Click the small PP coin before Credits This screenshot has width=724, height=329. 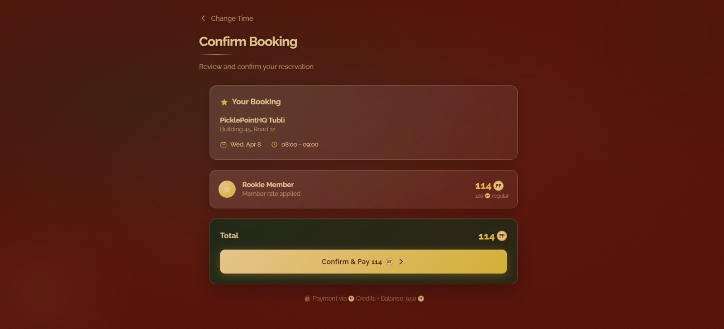(351, 299)
